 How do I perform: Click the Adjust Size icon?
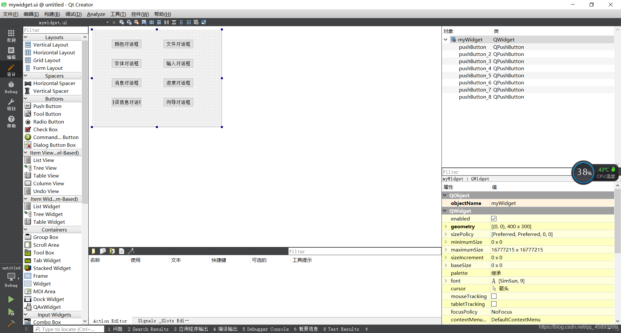[x=203, y=22]
